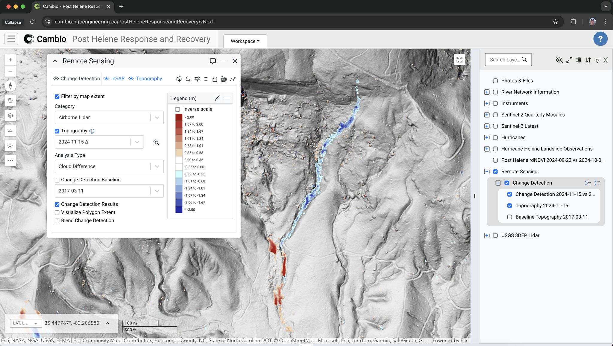Screen dimensions: 613x346
Task: Expand the Hurricanes layer group
Action: pyautogui.click(x=487, y=137)
